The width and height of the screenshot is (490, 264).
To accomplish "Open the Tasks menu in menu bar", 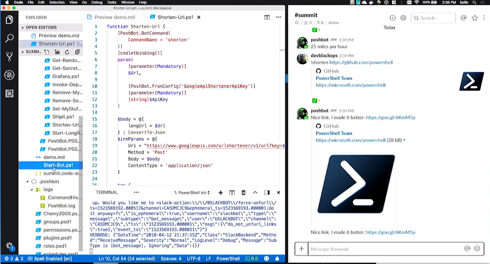I will tap(112, 2).
